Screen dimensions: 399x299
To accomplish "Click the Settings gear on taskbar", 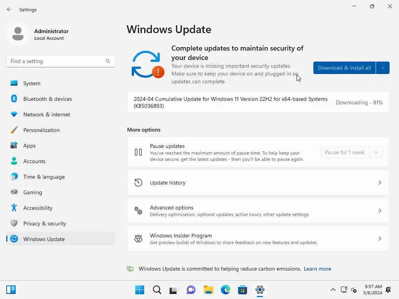I will (260, 290).
